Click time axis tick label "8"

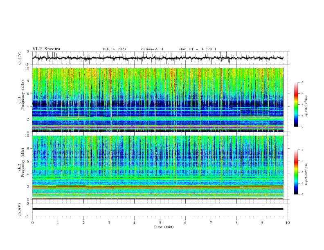(236, 223)
